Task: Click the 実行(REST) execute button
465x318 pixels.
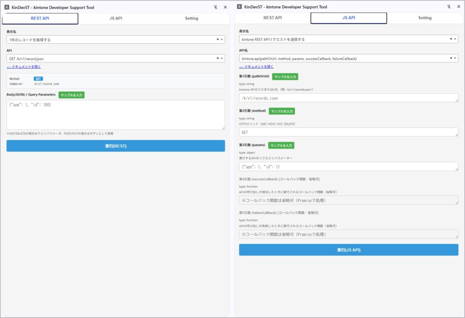Action: click(x=115, y=145)
